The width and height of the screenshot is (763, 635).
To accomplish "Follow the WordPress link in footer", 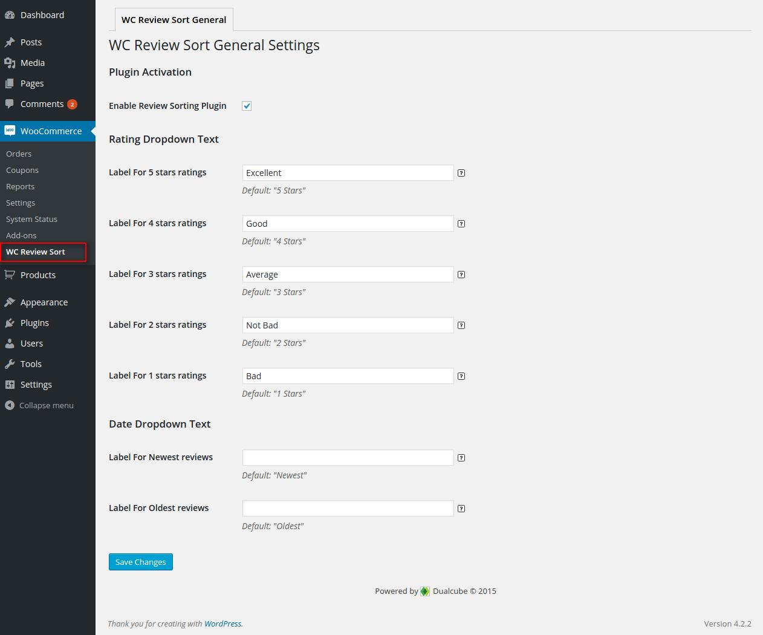I will point(222,624).
